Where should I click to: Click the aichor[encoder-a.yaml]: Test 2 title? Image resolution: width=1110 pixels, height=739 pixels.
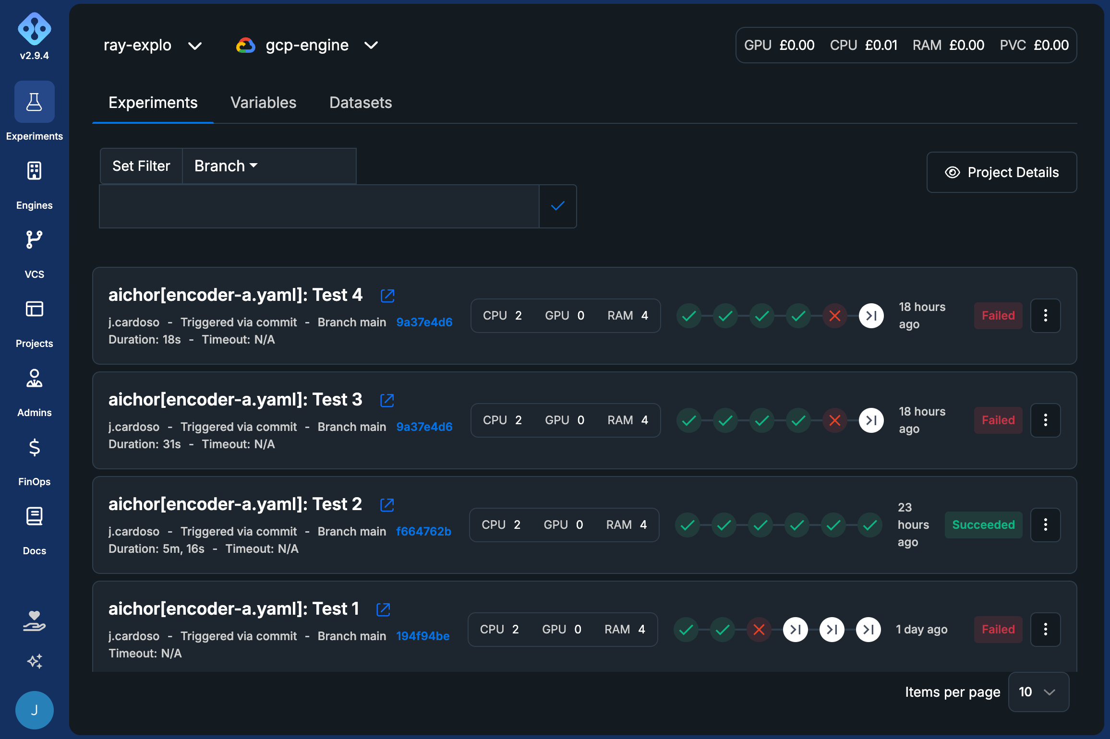235,504
